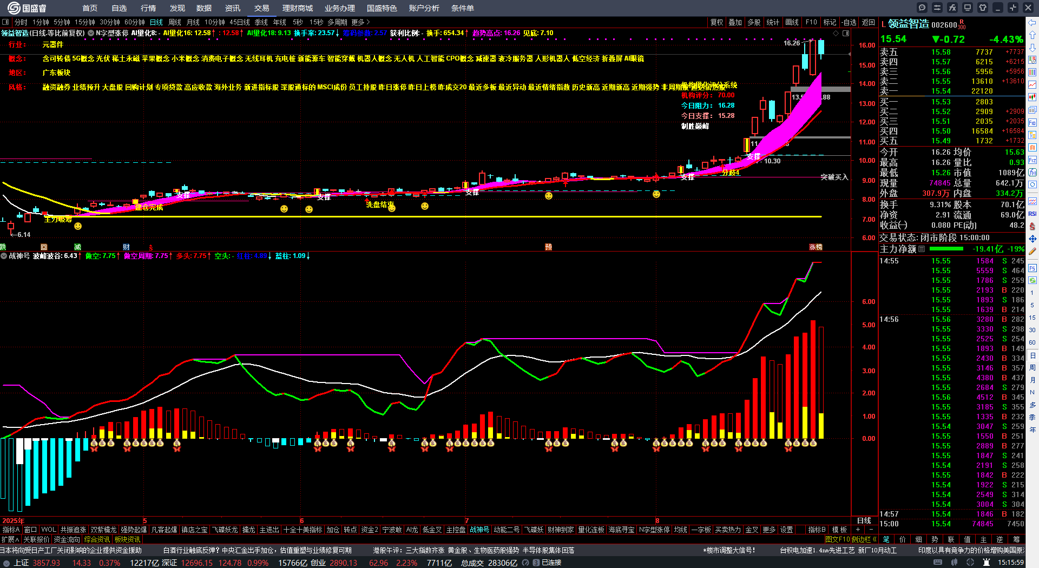The height and width of the screenshot is (568, 1039).
Task: Click the -自选 button in chart toolbar
Action: point(849,22)
